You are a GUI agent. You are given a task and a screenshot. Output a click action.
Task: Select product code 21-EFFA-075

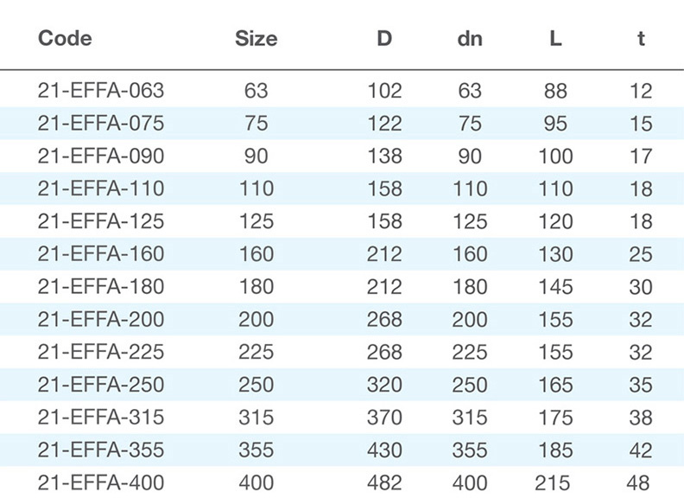pyautogui.click(x=101, y=124)
